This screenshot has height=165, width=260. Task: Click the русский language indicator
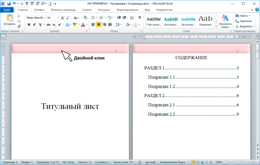(x=150, y=162)
